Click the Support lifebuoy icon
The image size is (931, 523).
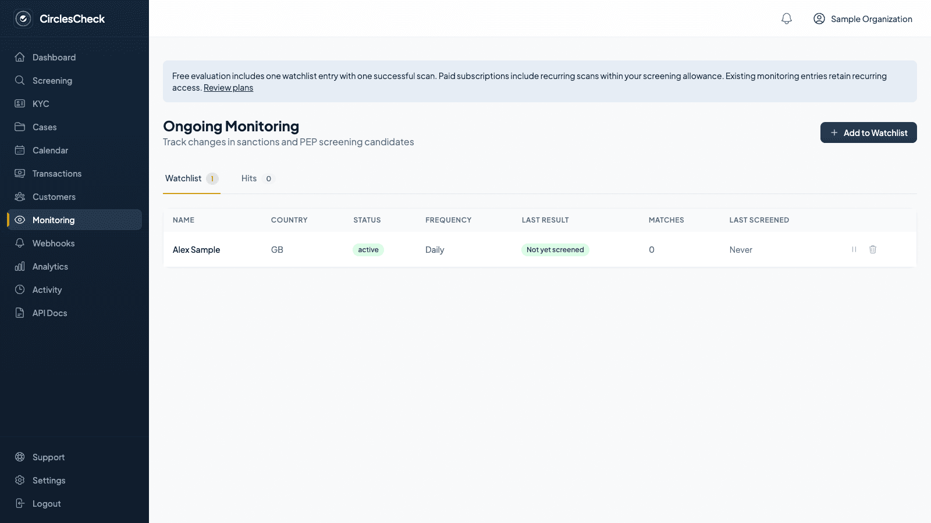[20, 457]
